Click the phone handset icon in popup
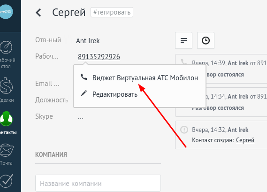Screen dimensions: 267x192 (x=84, y=77)
